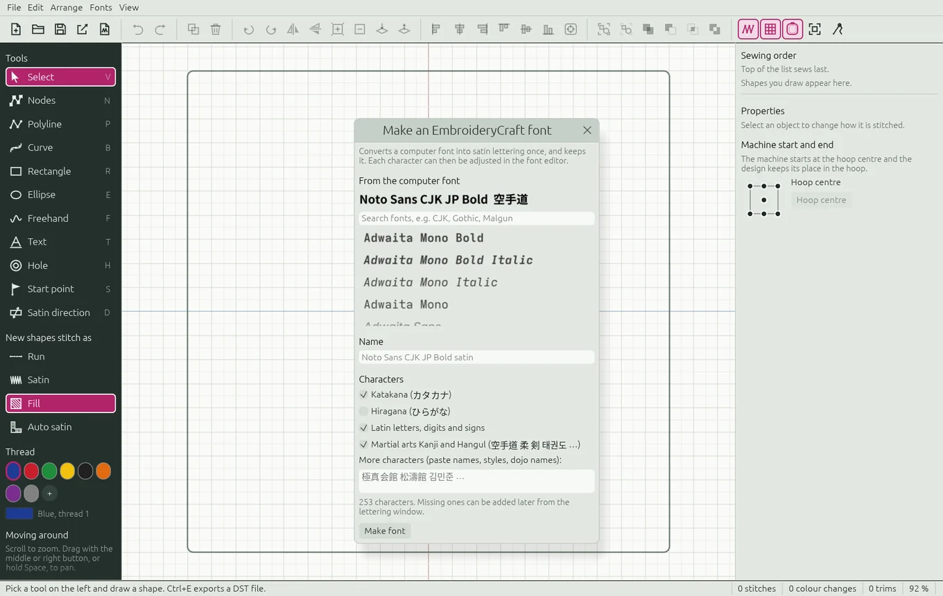
Task: Open the Fonts menu
Action: tap(101, 8)
